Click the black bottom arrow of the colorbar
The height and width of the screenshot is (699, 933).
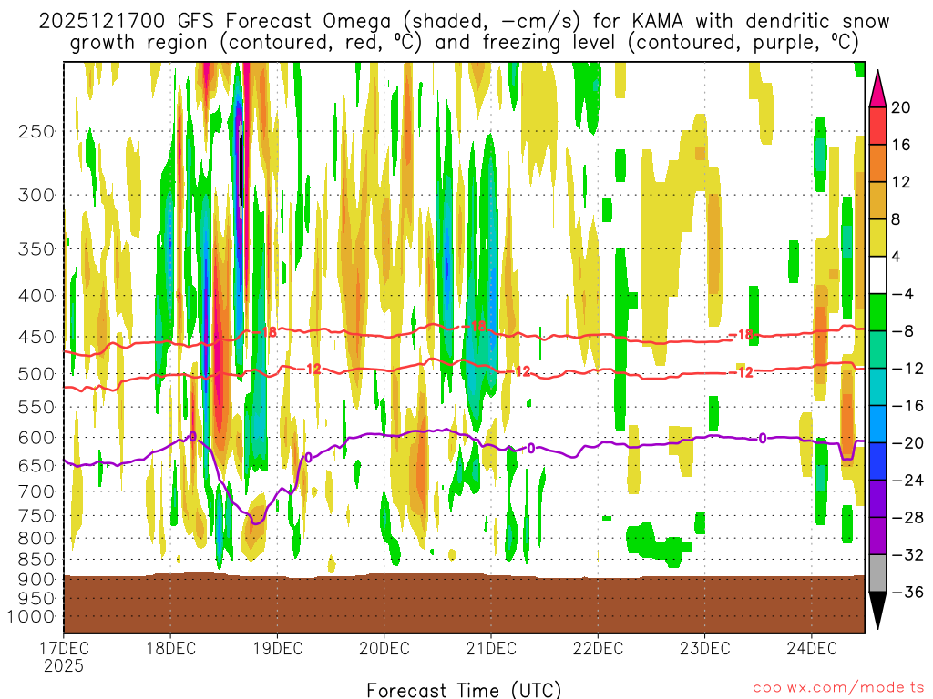pos(877,611)
